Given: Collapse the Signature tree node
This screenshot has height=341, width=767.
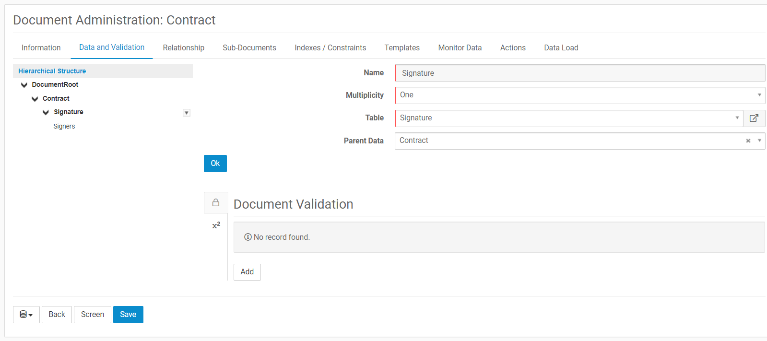Looking at the screenshot, I should click(46, 112).
